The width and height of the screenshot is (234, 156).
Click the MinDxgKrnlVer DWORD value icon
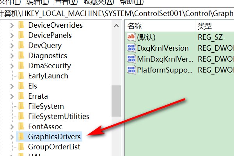coord(131,59)
